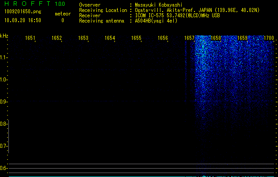
Task: Click the meteor count value 0
Action: [x=63, y=20]
